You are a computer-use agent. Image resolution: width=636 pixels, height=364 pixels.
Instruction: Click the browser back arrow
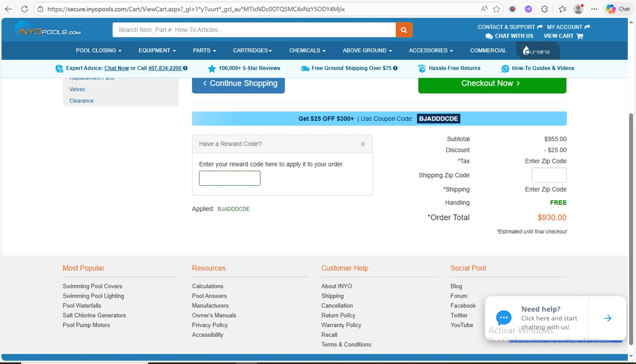(8, 9)
